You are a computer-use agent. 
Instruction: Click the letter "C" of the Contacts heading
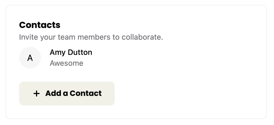pos(22,25)
